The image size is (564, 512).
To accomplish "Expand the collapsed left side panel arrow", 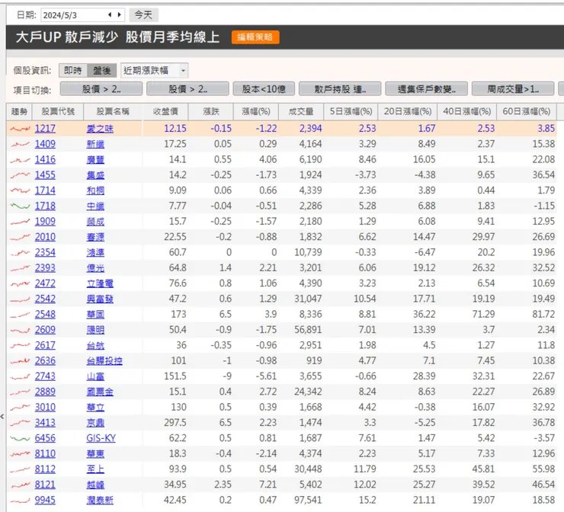I will 2,417.
